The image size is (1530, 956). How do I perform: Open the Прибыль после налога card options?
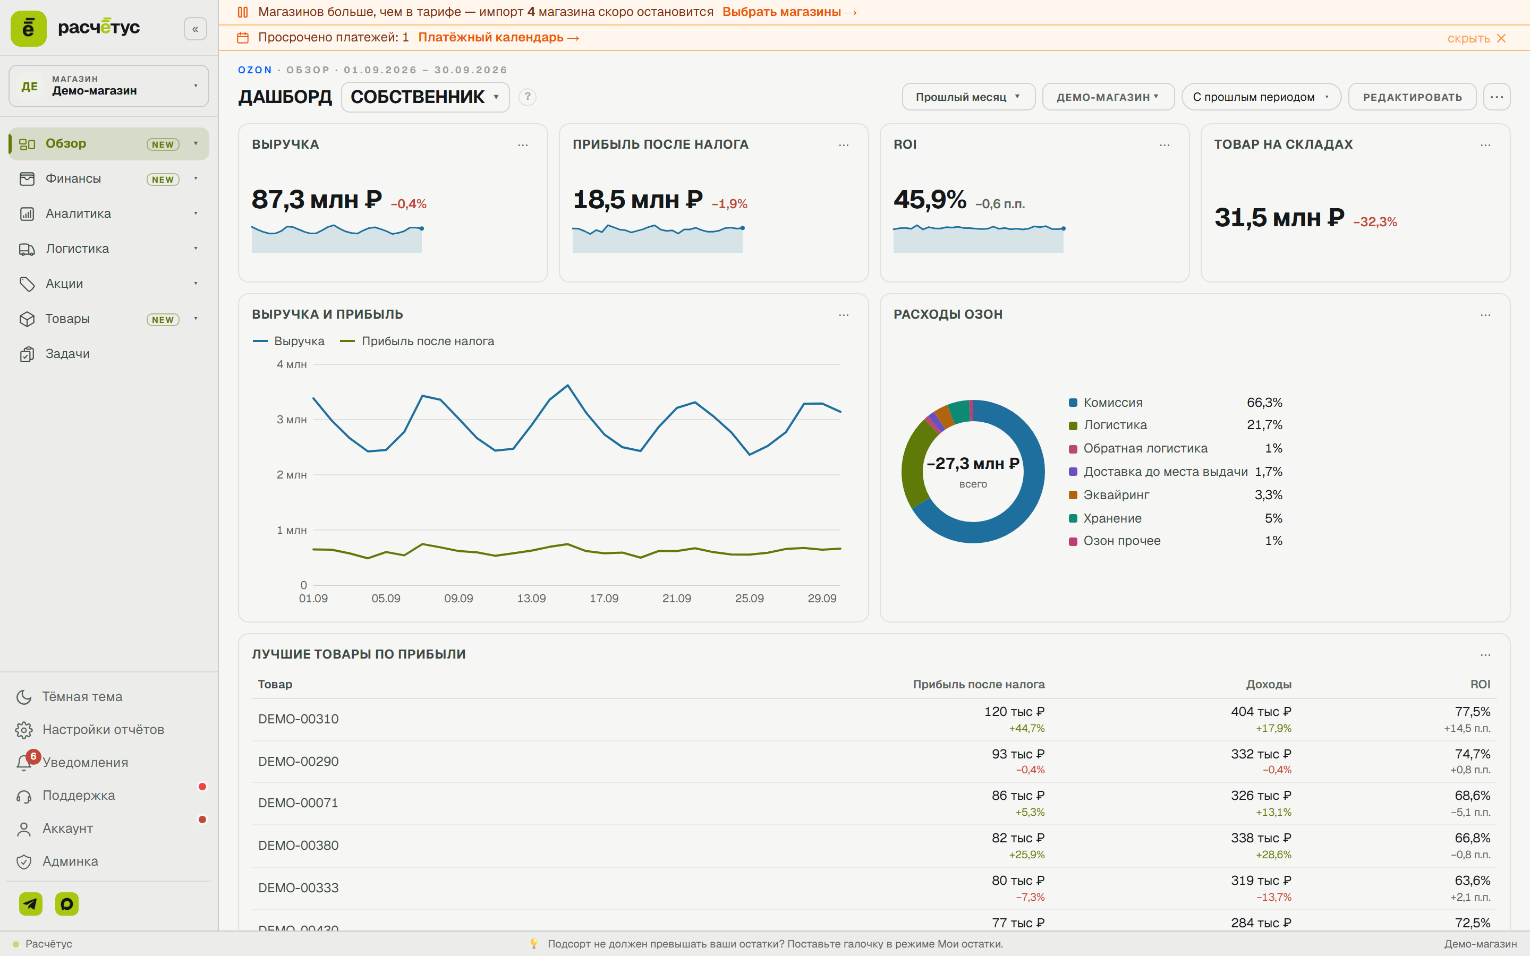[844, 145]
